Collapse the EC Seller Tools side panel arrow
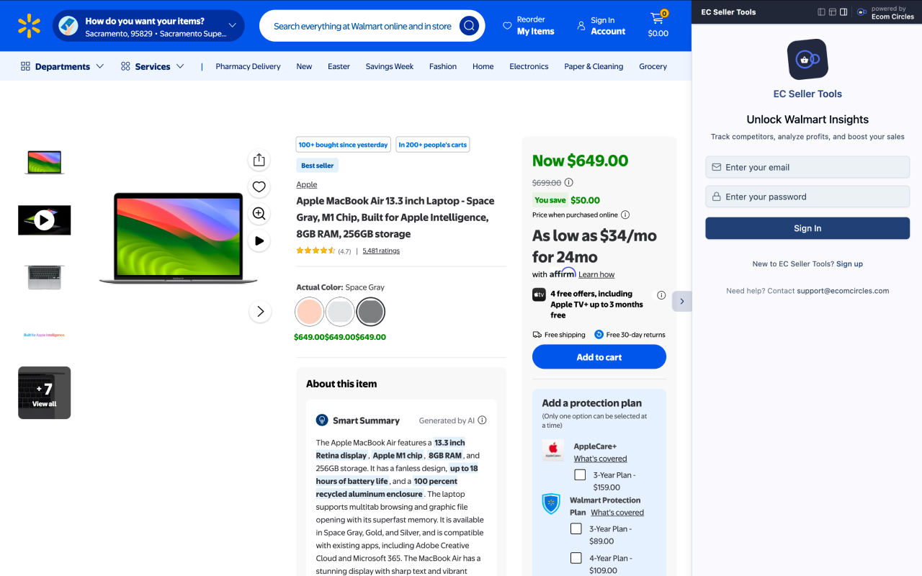922x576 pixels. pos(682,301)
